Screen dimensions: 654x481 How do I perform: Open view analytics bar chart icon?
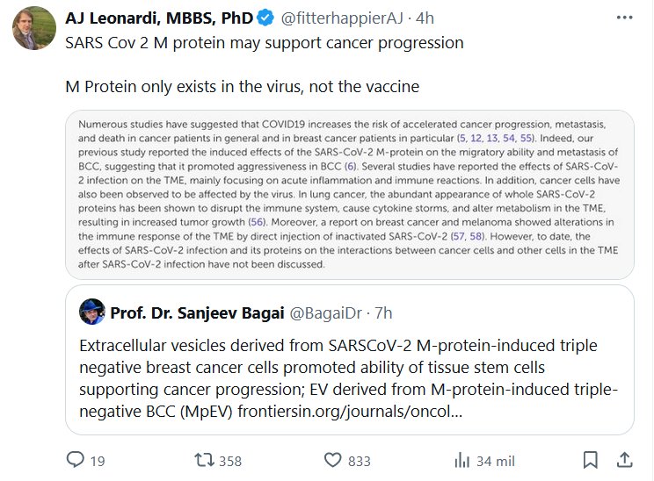click(462, 459)
